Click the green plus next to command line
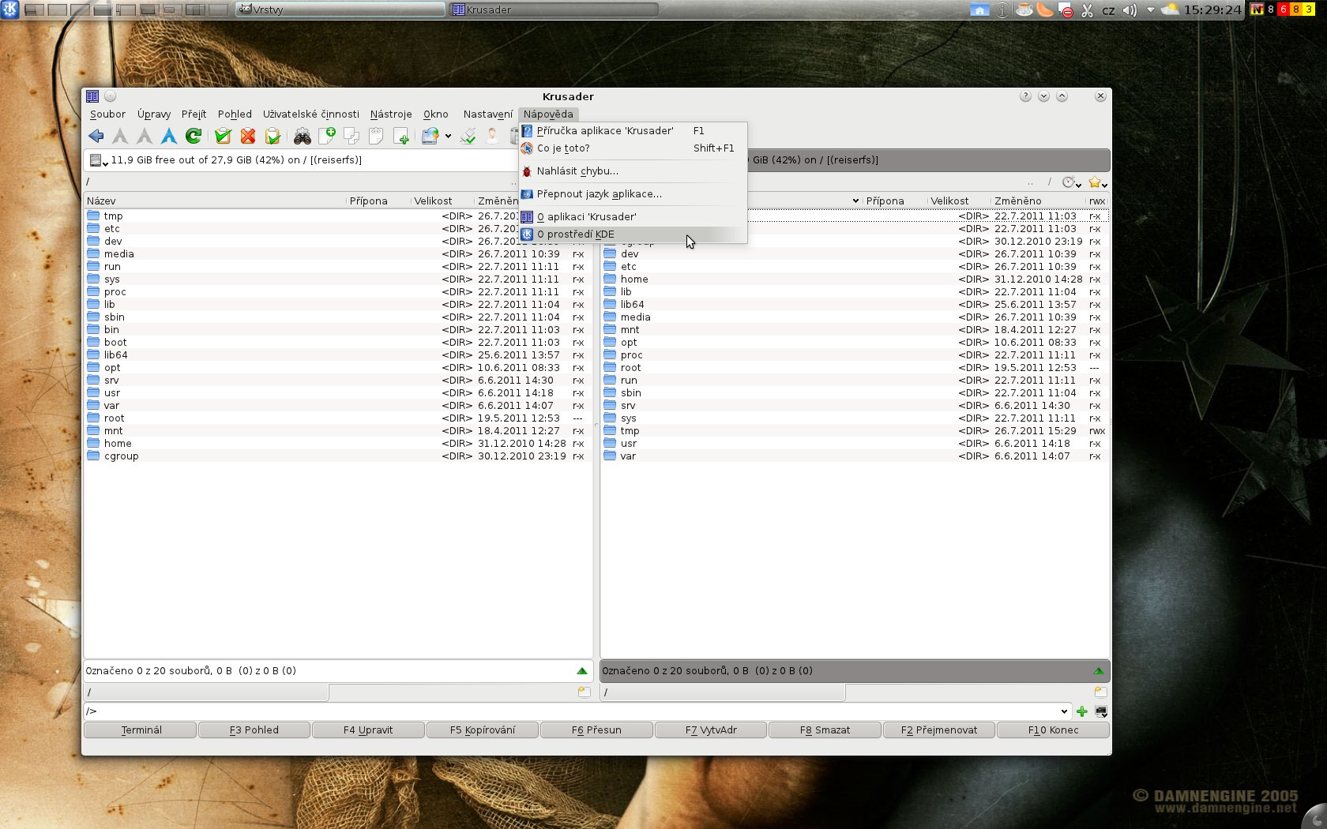 pos(1082,711)
